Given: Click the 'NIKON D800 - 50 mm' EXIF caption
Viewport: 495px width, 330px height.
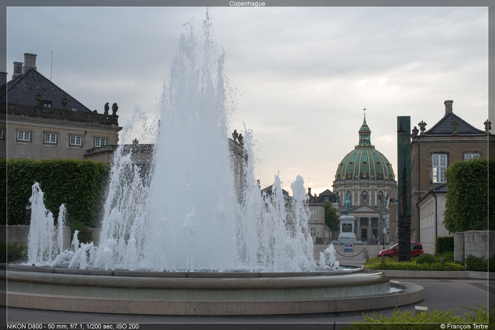Looking at the screenshot, I should click(73, 326).
